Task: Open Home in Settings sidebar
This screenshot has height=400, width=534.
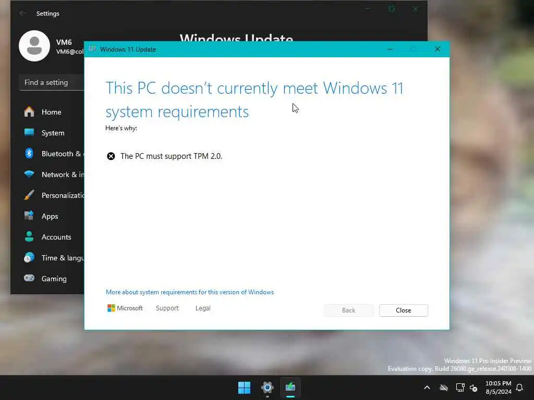Action: click(x=51, y=112)
